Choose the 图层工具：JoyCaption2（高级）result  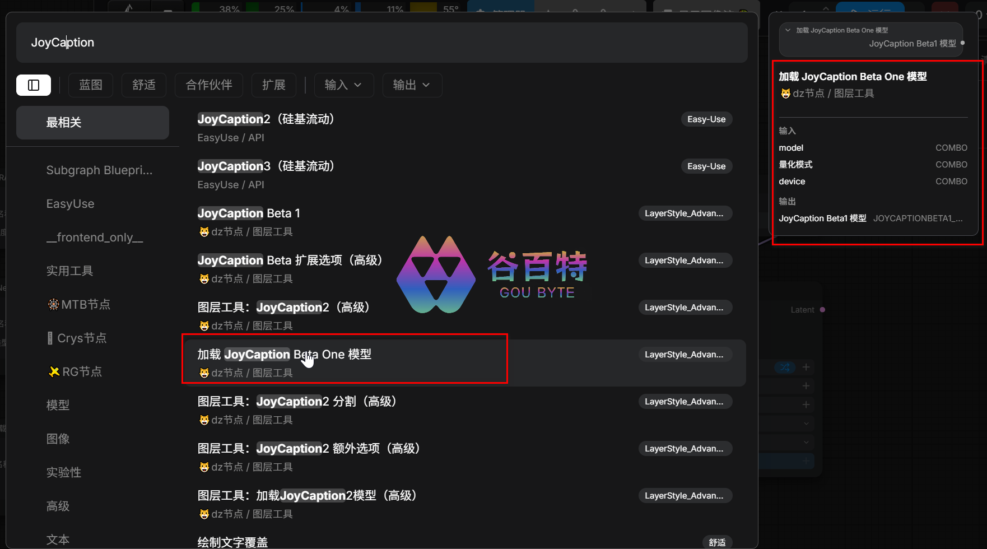click(465, 316)
